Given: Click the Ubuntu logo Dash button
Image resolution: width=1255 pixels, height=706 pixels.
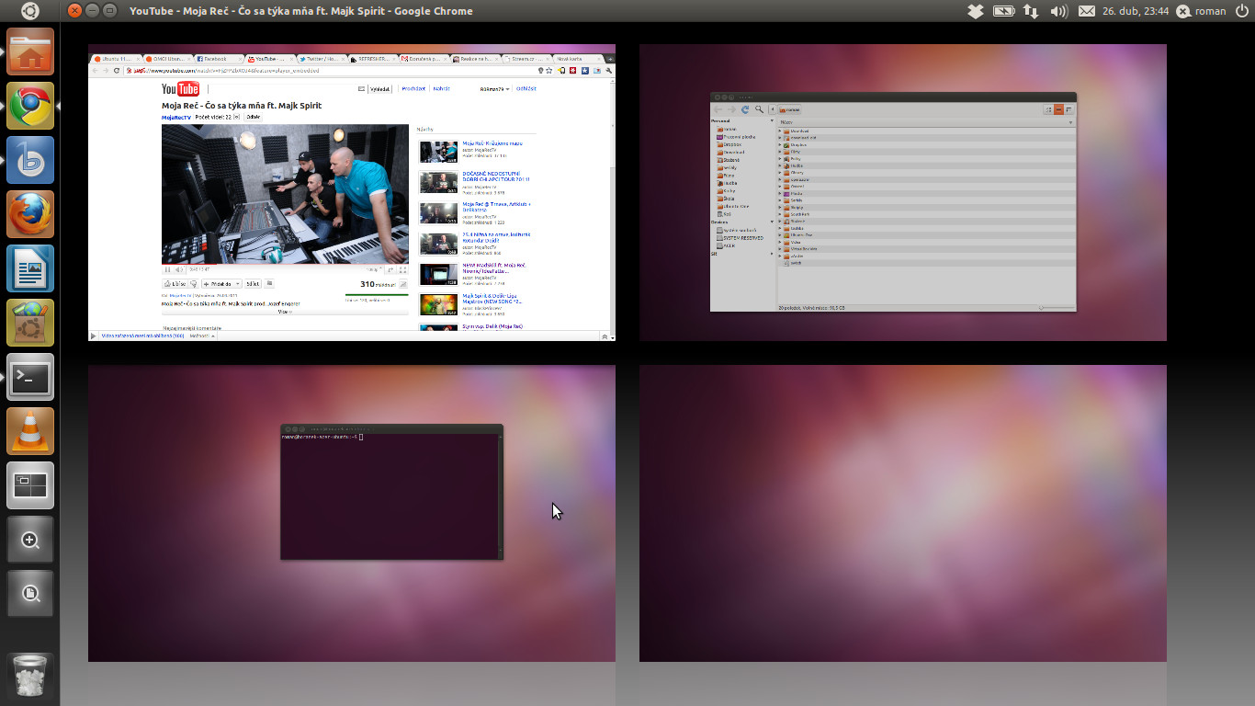Looking at the screenshot, I should point(30,11).
